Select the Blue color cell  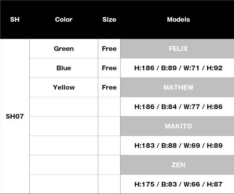[x=64, y=68]
